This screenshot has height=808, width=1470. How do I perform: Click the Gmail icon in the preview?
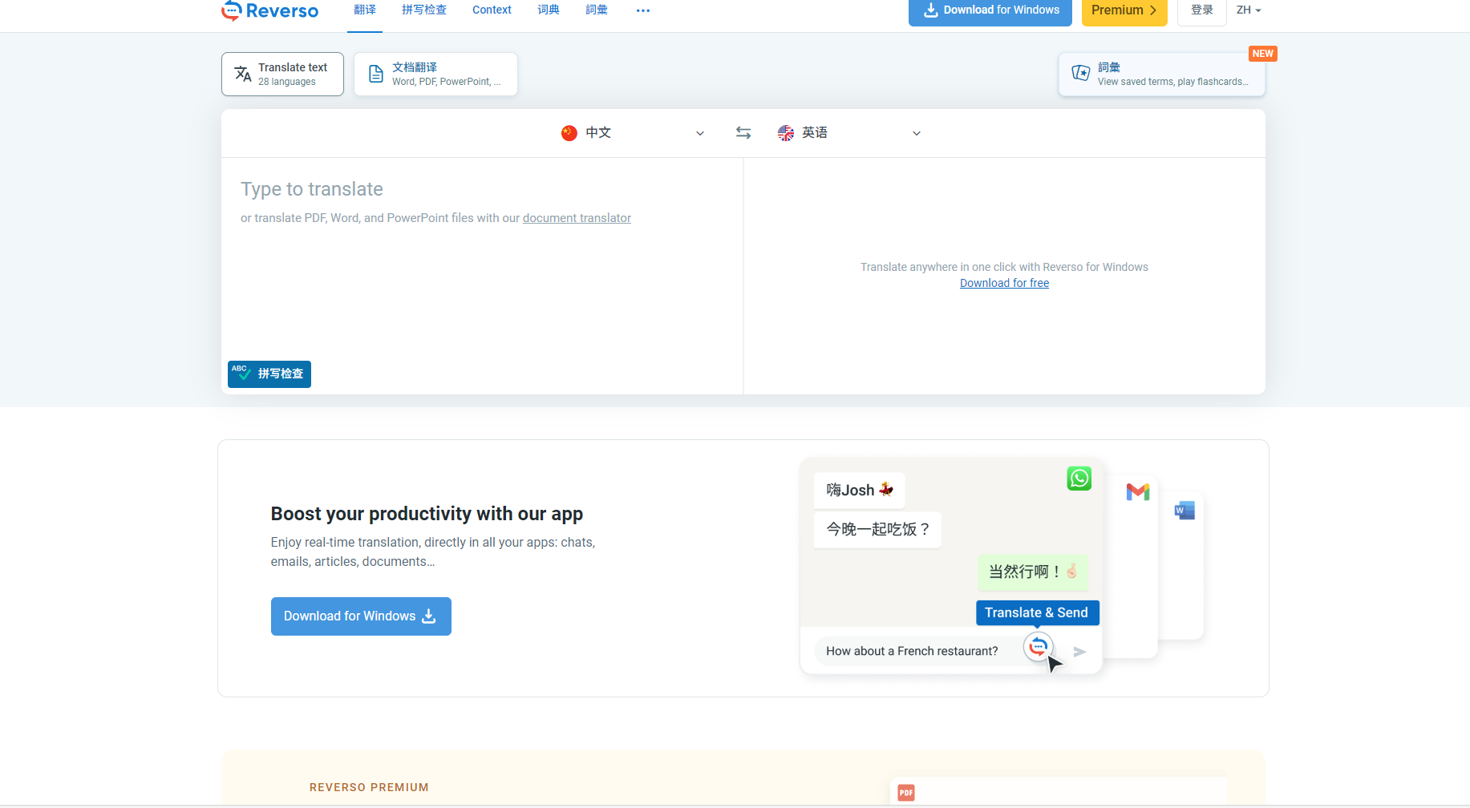[x=1138, y=492]
